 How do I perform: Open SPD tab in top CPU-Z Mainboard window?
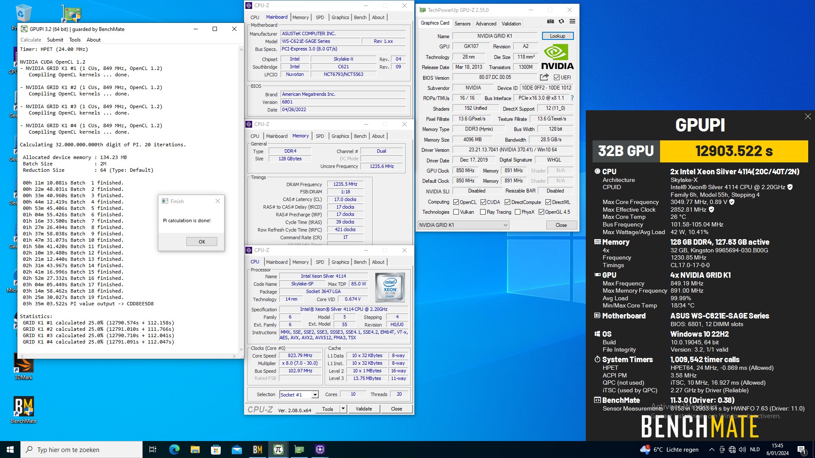(x=320, y=17)
